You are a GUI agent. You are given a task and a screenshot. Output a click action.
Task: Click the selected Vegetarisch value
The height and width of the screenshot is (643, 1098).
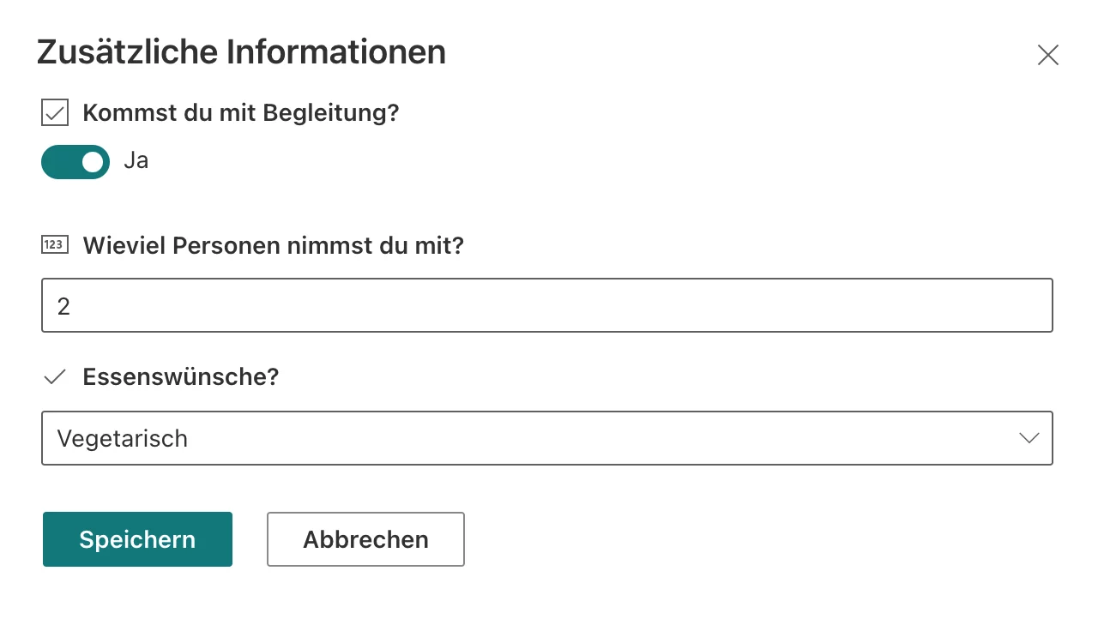click(x=122, y=438)
